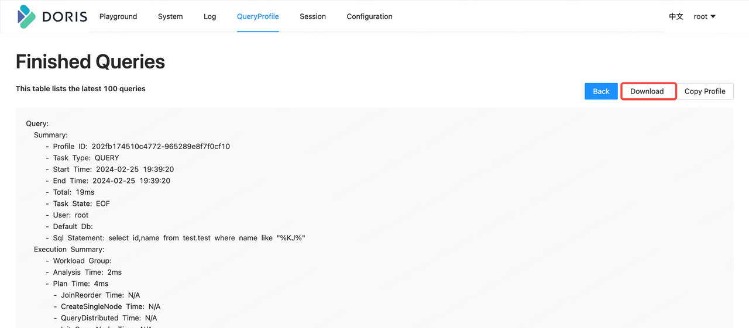
Task: Click the Profile ID line
Action: click(x=141, y=146)
